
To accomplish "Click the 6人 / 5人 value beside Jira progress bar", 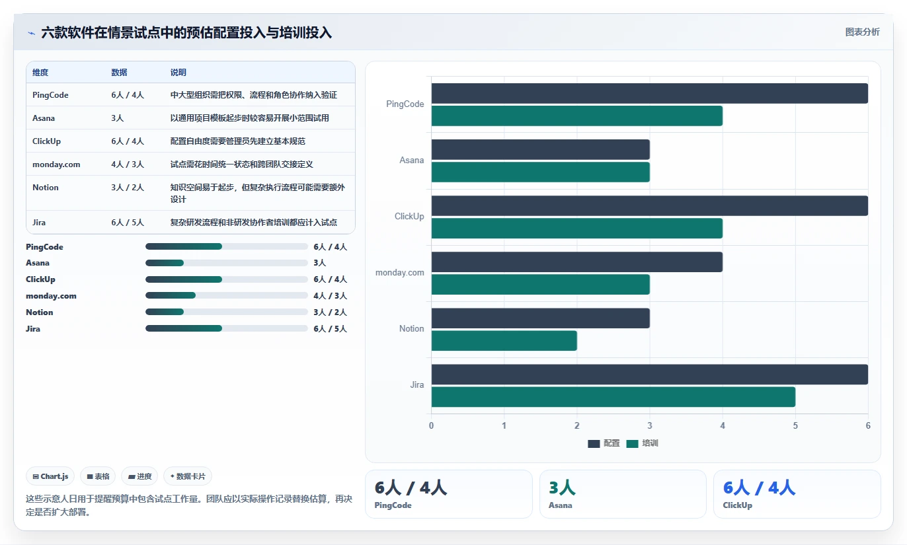I will pos(330,329).
